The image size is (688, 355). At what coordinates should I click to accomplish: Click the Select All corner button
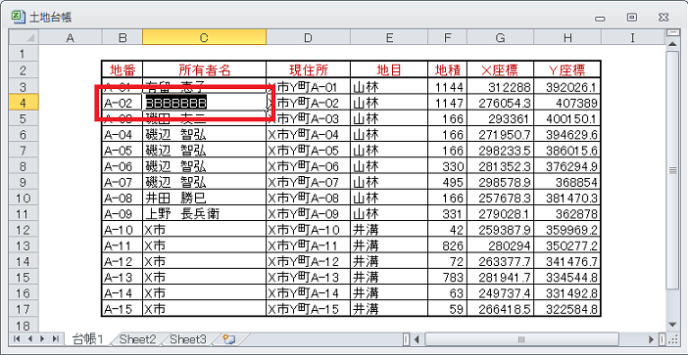[25, 37]
